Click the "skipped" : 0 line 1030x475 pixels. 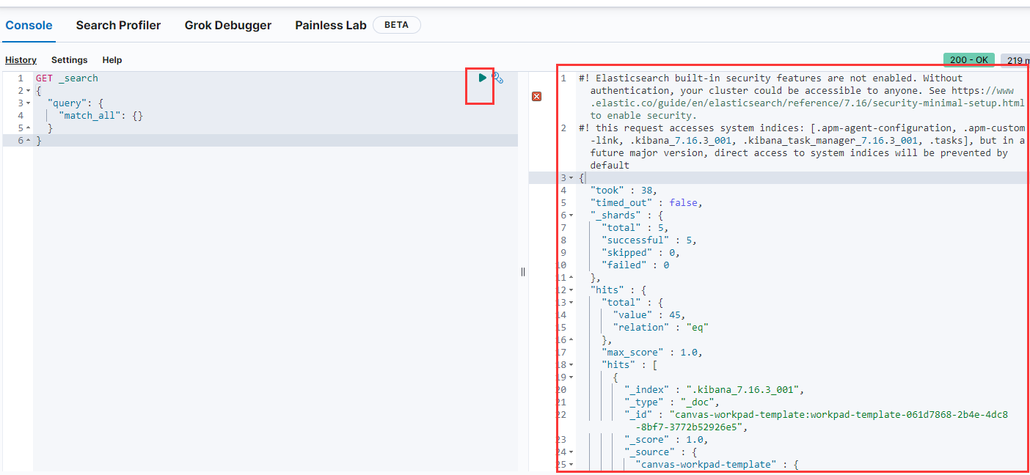[x=640, y=252]
